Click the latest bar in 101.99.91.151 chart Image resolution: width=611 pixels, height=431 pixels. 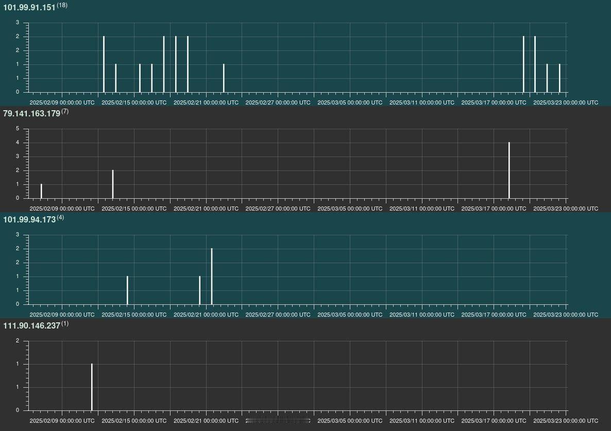(559, 78)
